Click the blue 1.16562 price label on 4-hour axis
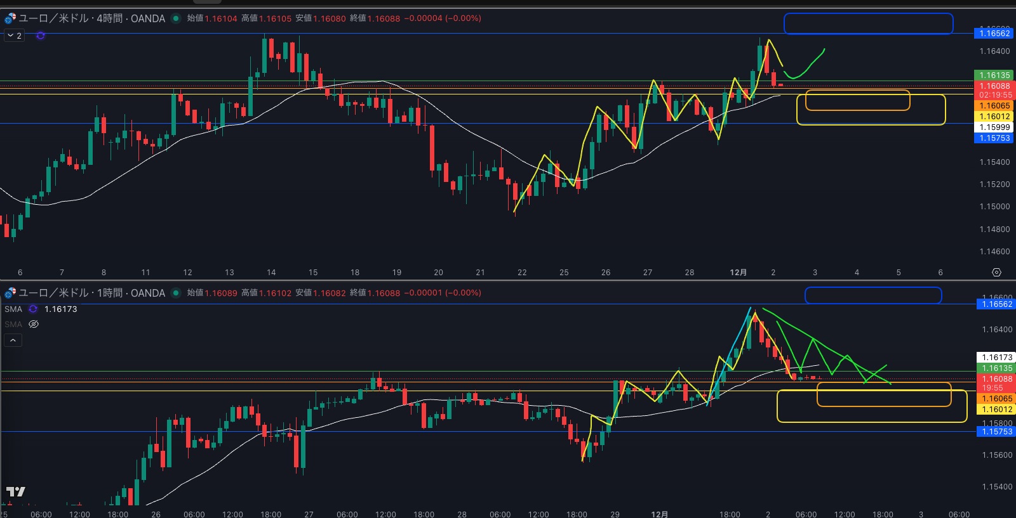 994,34
